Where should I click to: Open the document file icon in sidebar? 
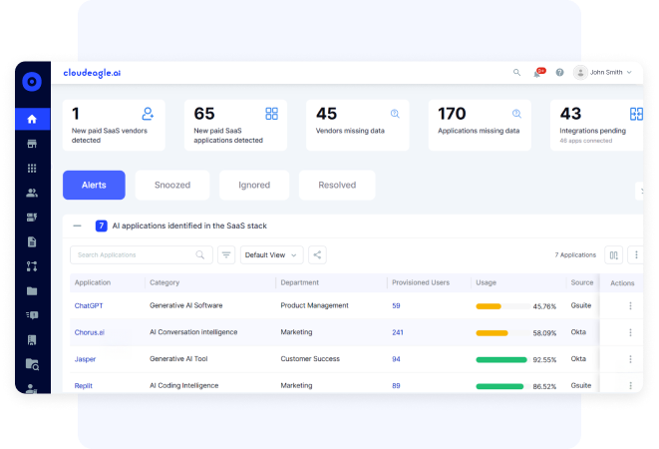32,242
